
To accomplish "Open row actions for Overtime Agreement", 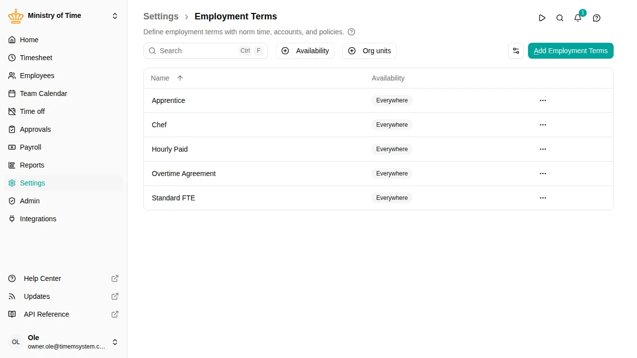I will click(543, 174).
